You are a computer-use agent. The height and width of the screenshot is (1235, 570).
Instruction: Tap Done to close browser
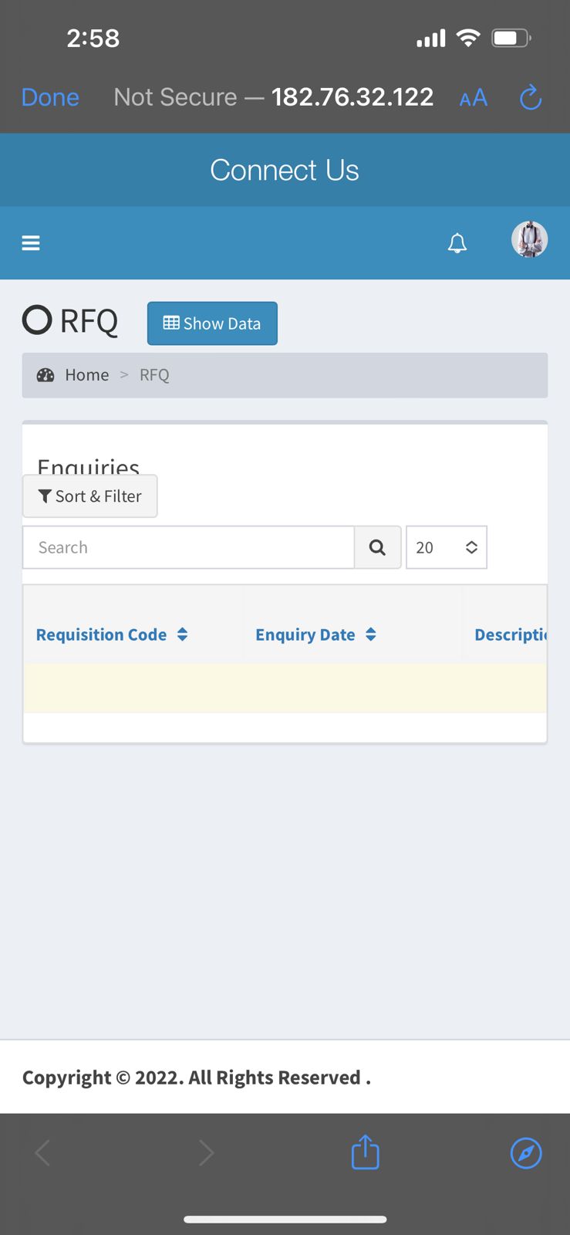pos(50,97)
